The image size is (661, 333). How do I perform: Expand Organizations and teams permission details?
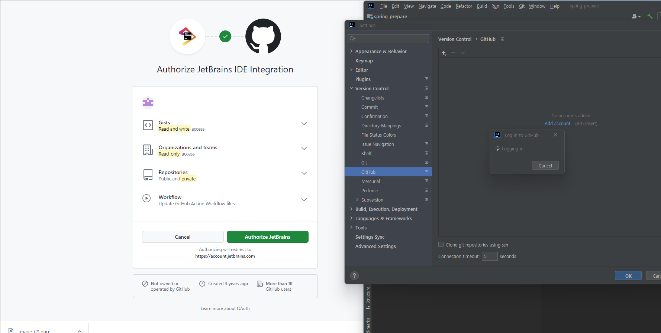(304, 148)
